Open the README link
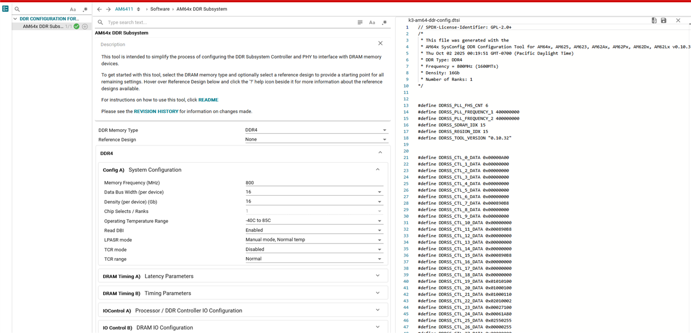 pos(208,100)
